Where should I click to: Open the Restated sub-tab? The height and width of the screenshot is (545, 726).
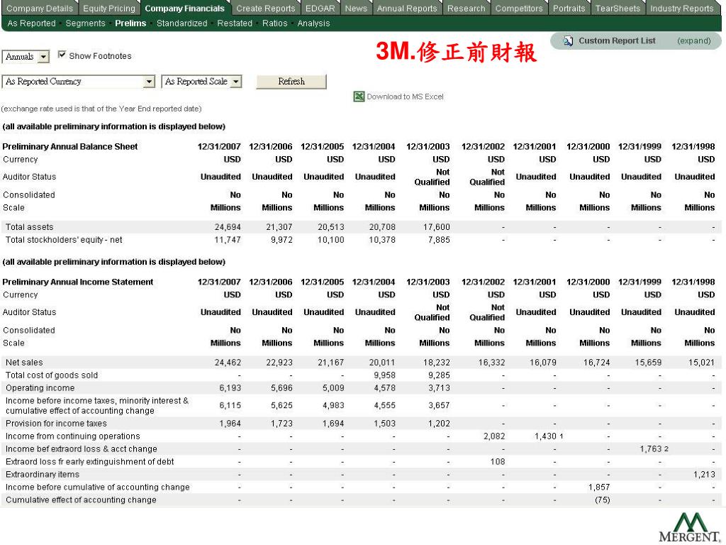coord(235,23)
